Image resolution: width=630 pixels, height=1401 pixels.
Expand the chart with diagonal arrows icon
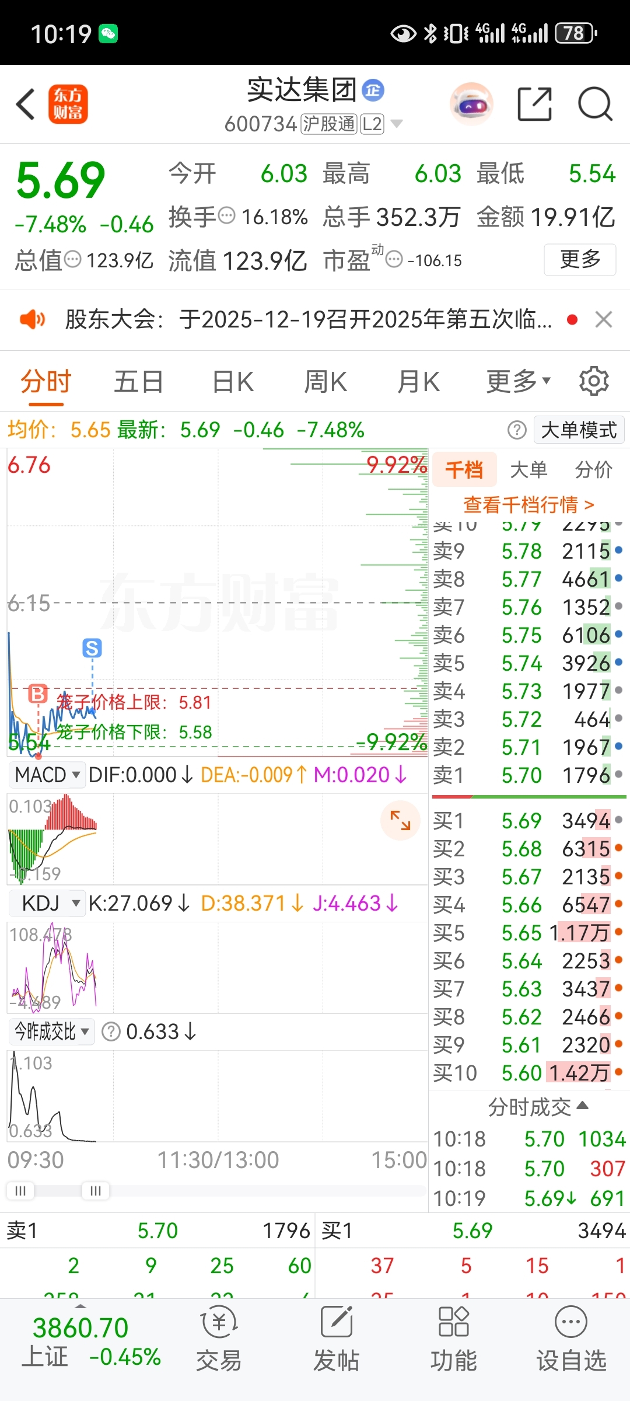click(400, 820)
